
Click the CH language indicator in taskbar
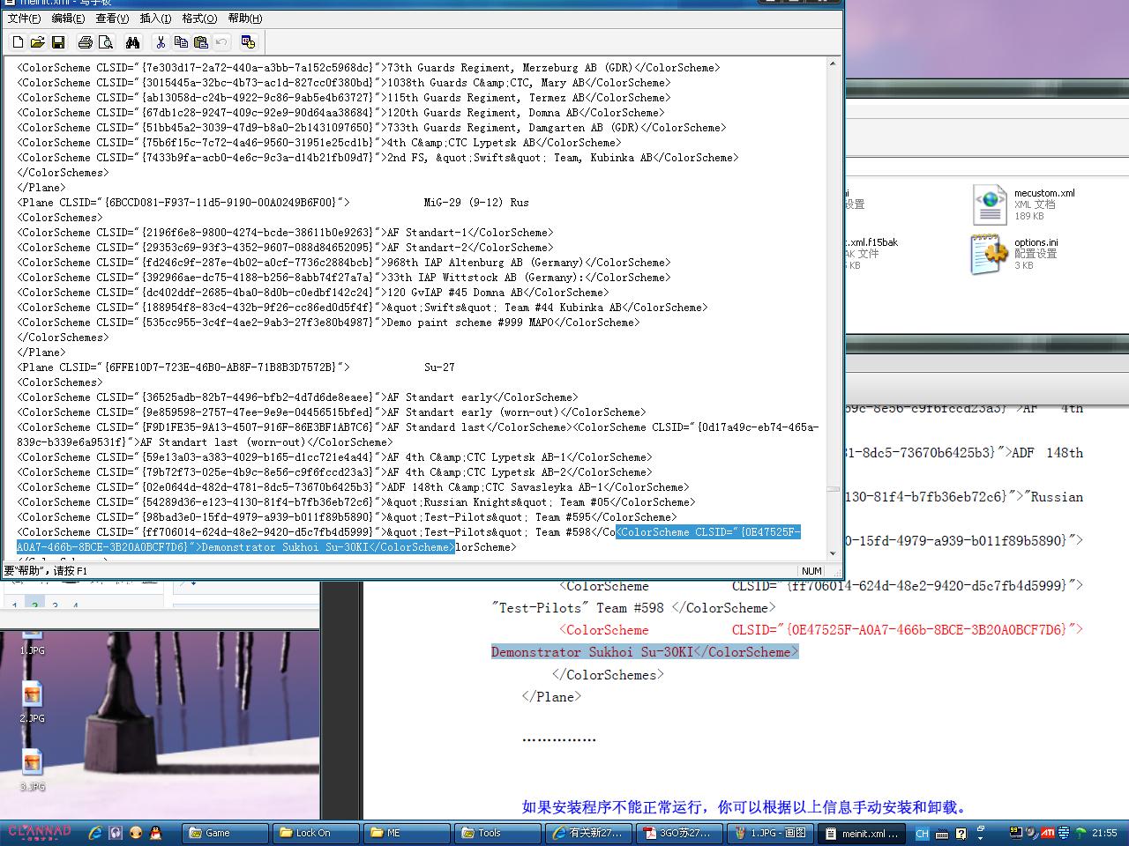pyautogui.click(x=922, y=834)
